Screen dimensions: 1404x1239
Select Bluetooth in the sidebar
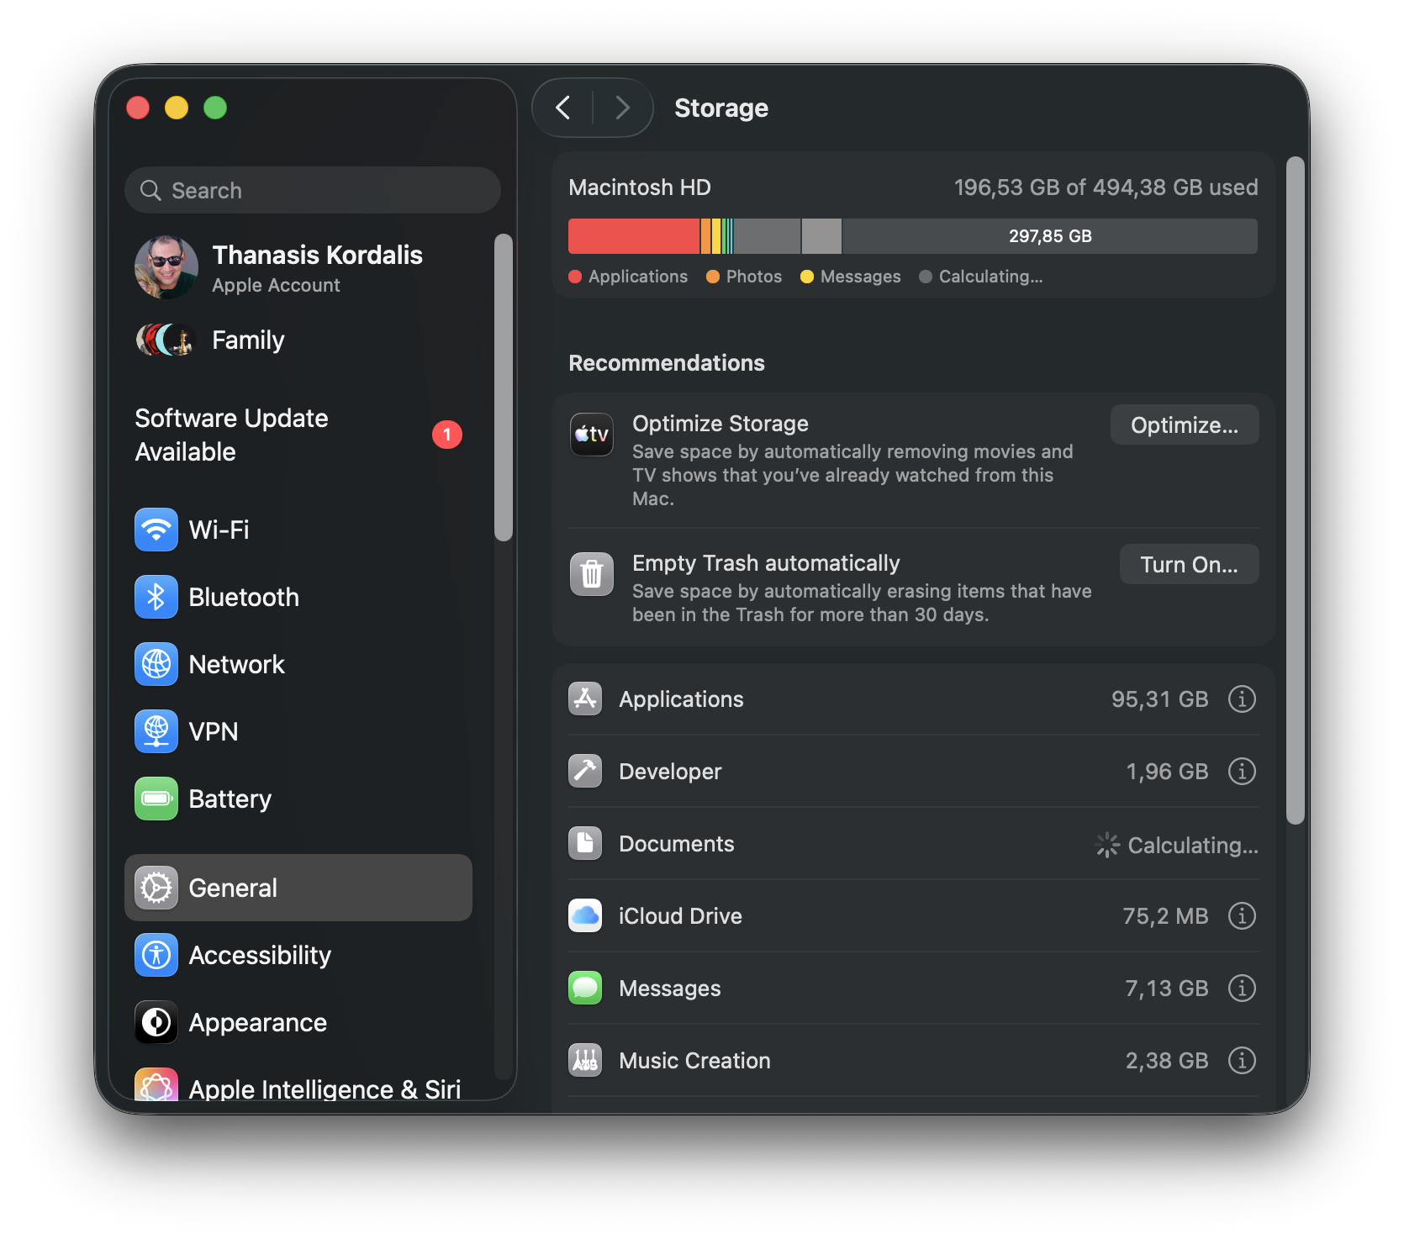tap(298, 597)
